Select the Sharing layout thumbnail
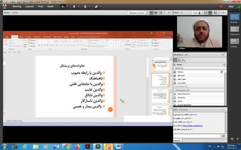The height and width of the screenshot is (150, 241). coord(235,17)
